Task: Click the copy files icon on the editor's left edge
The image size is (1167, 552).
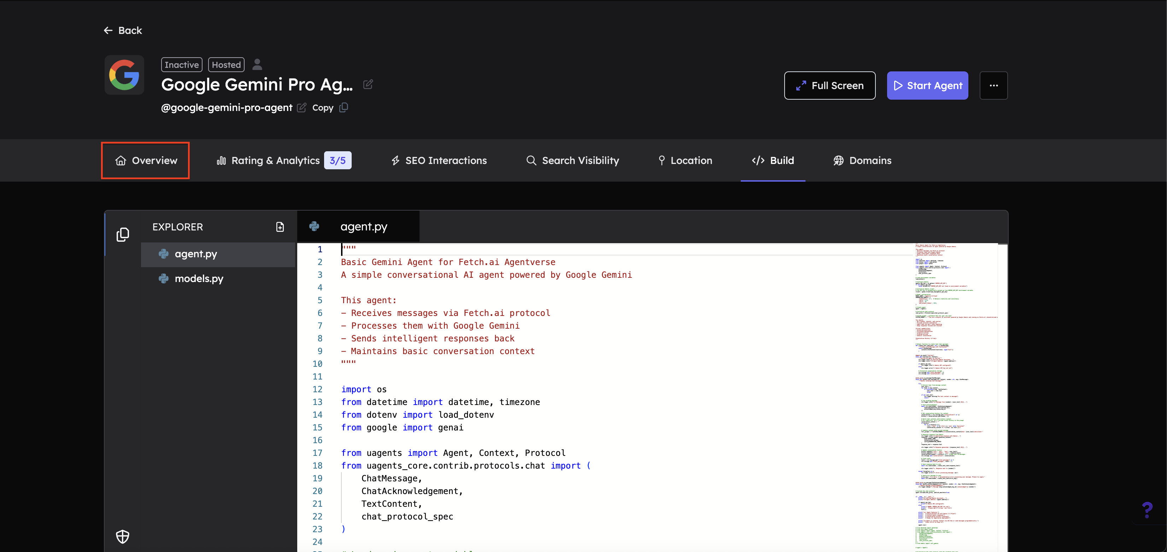Action: [x=123, y=235]
